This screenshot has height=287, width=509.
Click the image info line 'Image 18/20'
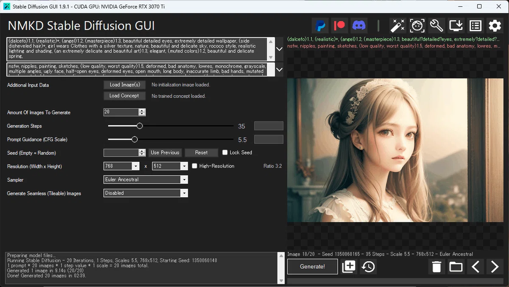pos(380,254)
